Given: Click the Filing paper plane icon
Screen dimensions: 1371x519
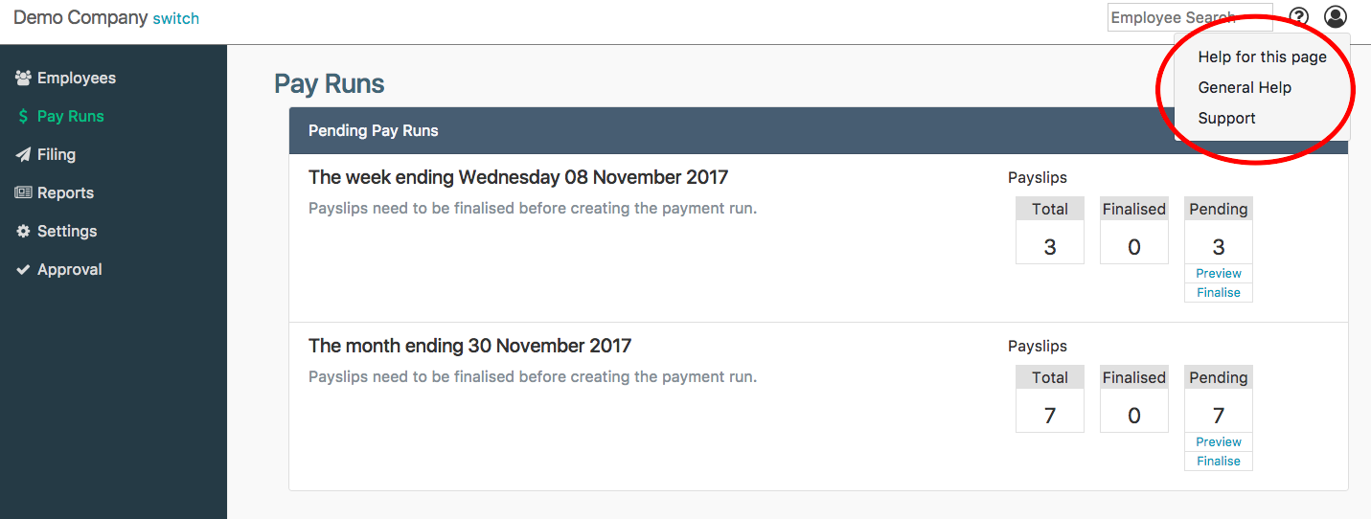Looking at the screenshot, I should (x=24, y=155).
